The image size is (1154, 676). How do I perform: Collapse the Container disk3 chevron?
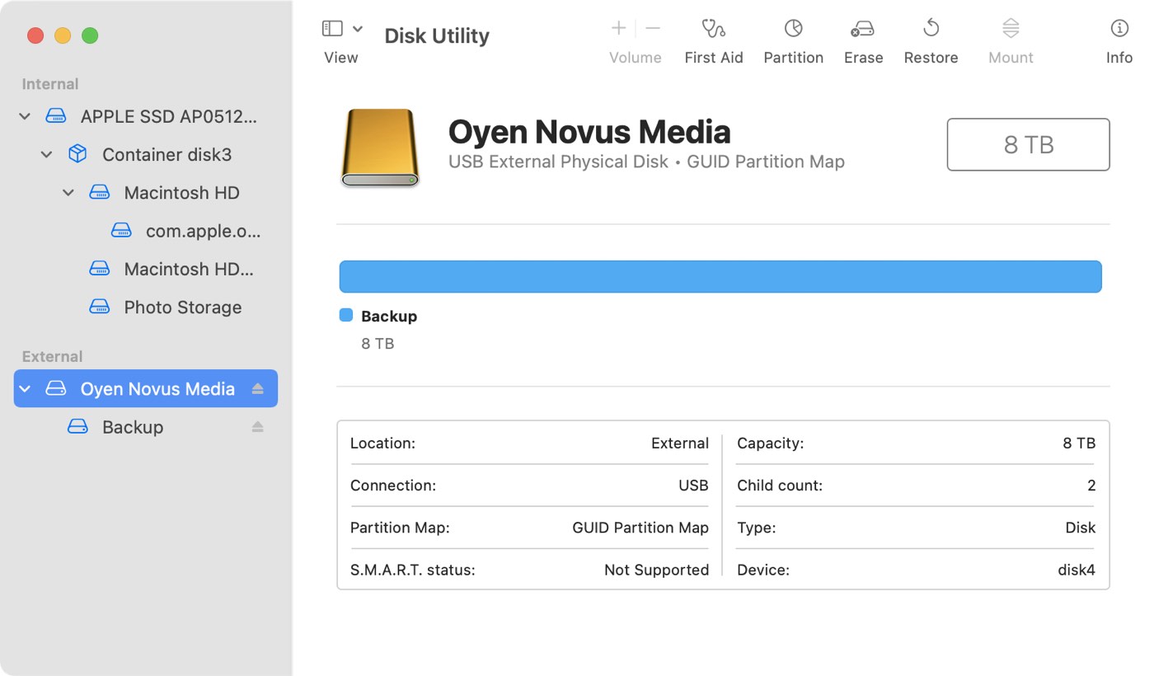(x=47, y=155)
